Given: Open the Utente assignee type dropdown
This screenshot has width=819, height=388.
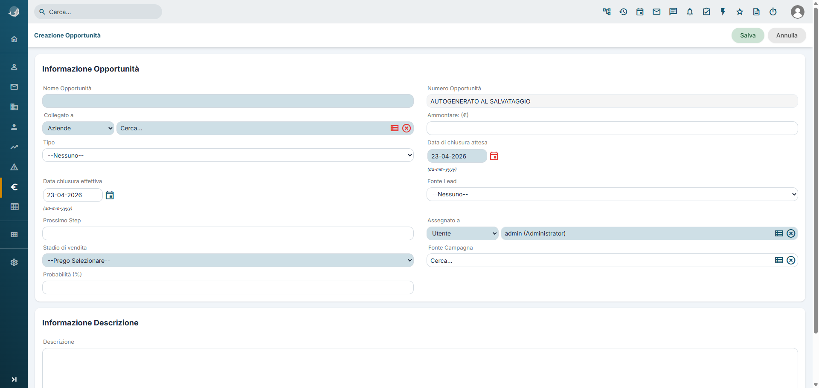Looking at the screenshot, I should (x=462, y=233).
